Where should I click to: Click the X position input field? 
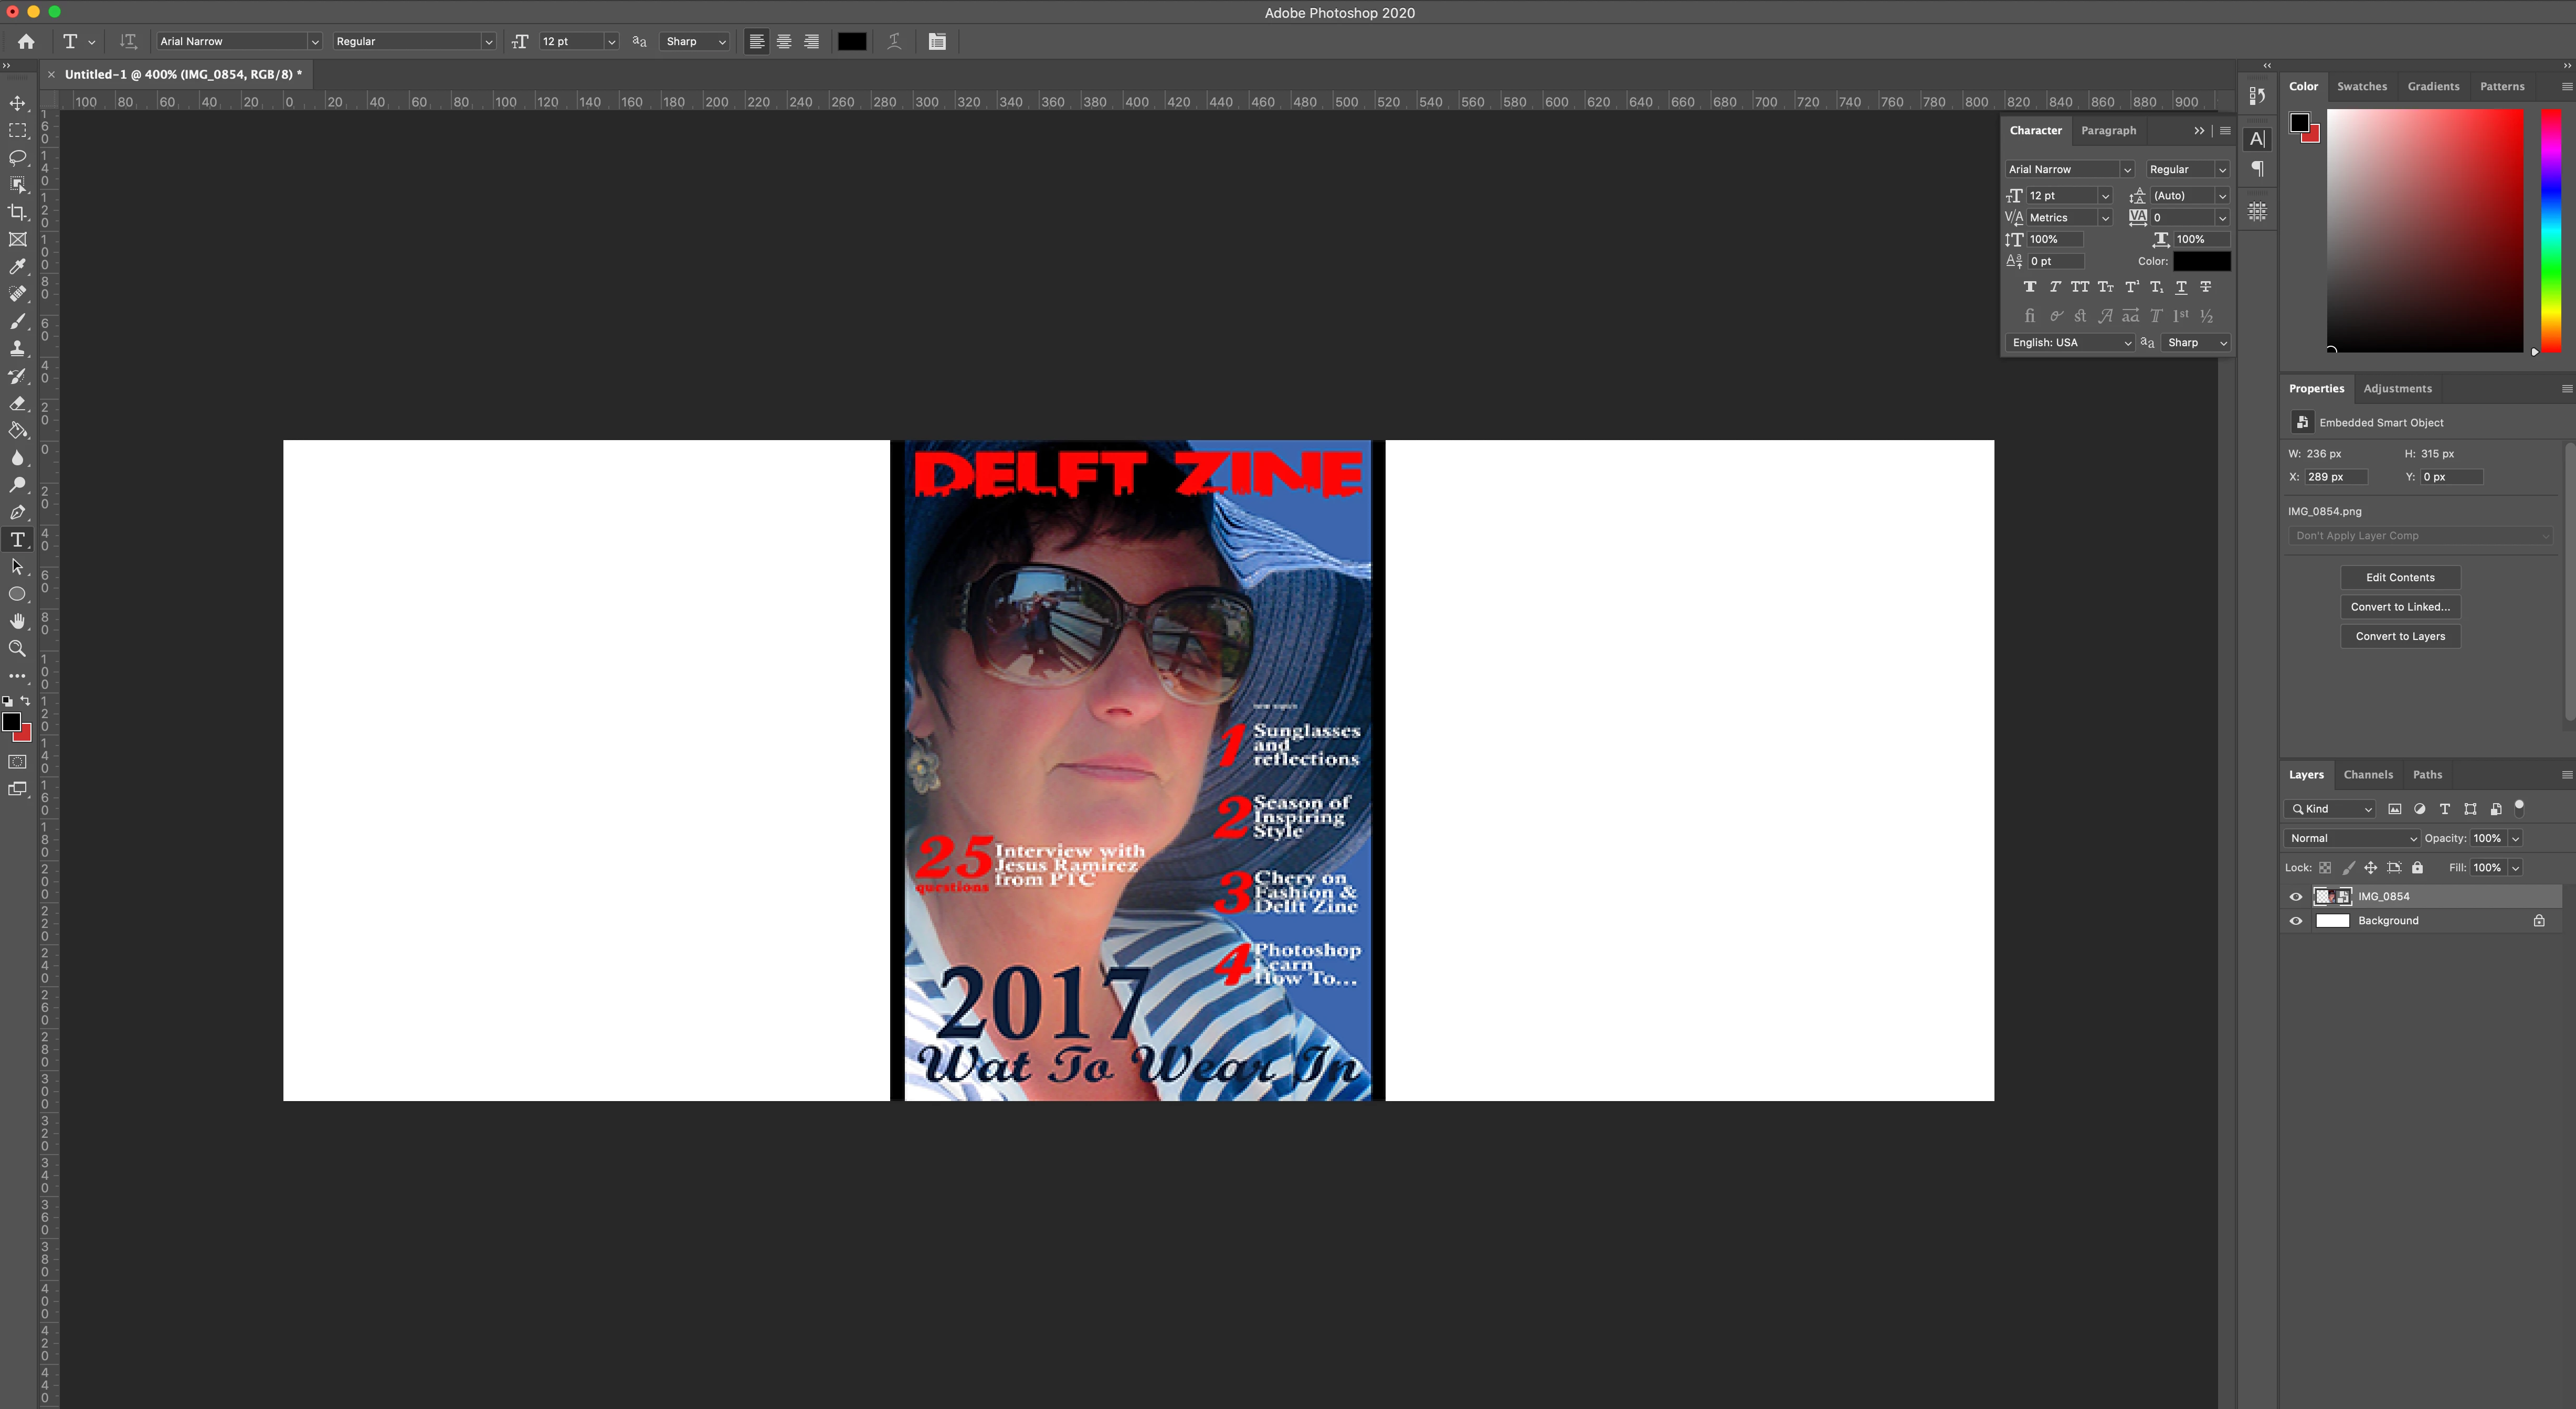click(x=2335, y=477)
